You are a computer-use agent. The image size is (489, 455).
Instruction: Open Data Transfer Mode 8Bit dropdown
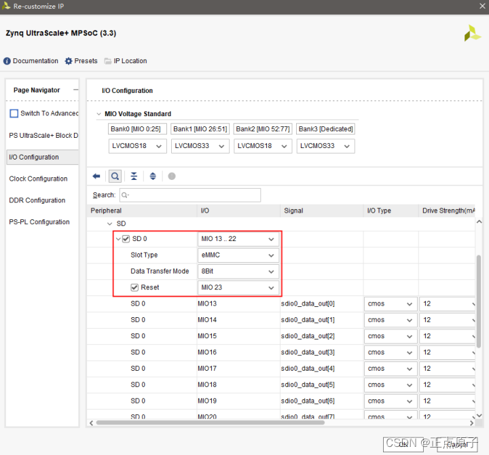238,272
